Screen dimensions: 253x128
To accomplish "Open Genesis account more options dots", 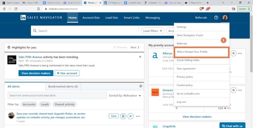I will click(240, 90).
